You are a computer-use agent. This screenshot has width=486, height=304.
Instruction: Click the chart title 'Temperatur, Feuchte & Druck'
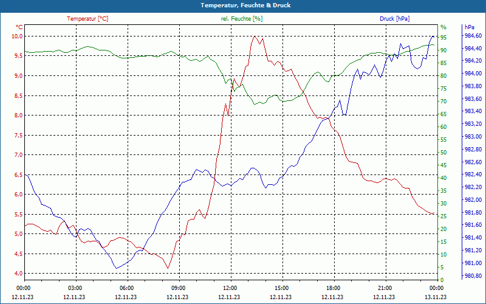click(245, 5)
